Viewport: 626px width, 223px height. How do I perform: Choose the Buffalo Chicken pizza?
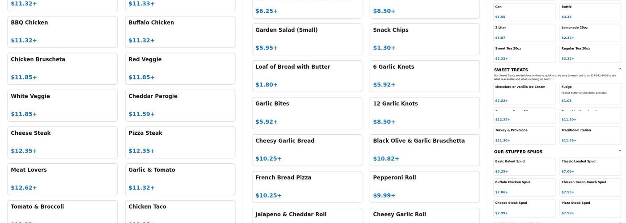point(180,32)
